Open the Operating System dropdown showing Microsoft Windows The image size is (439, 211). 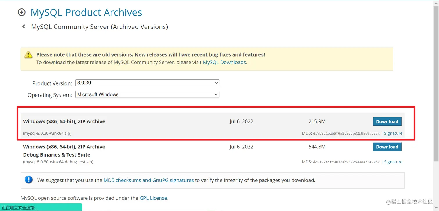pos(147,94)
